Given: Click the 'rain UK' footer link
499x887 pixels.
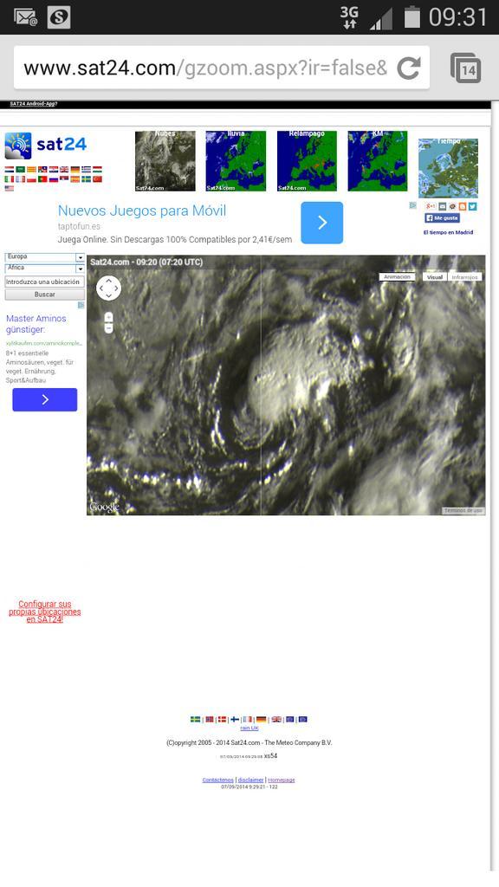Looking at the screenshot, I should (249, 728).
